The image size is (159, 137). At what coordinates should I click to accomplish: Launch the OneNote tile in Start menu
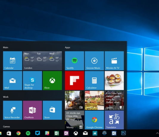click(32, 110)
